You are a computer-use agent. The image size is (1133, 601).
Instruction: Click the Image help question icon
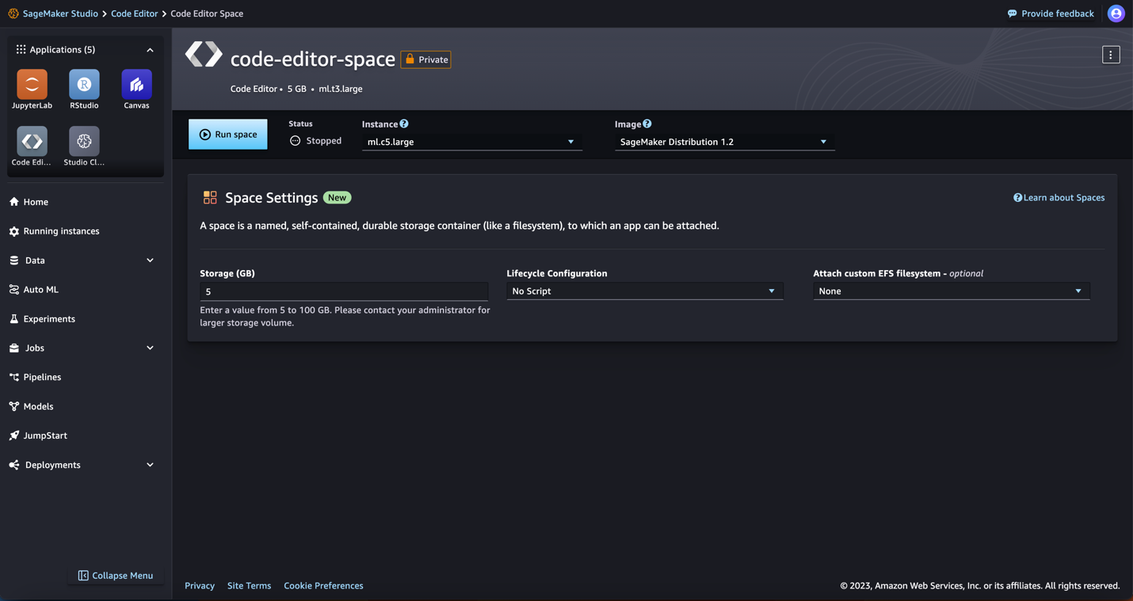point(647,124)
